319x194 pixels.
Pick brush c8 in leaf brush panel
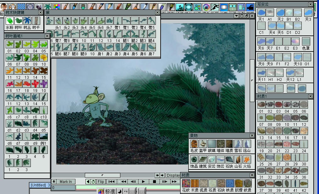(x=27, y=110)
